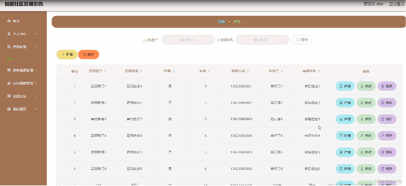406x186 pixels.
Task: Click 修改 for row 居民账号5
Action: [366, 152]
